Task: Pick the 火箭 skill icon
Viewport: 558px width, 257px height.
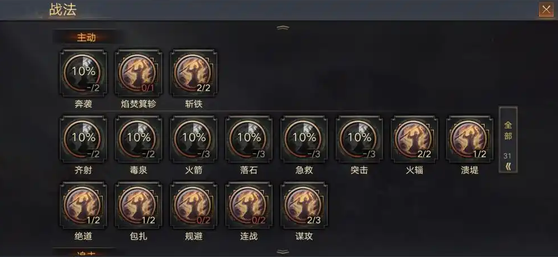Action: (194, 139)
